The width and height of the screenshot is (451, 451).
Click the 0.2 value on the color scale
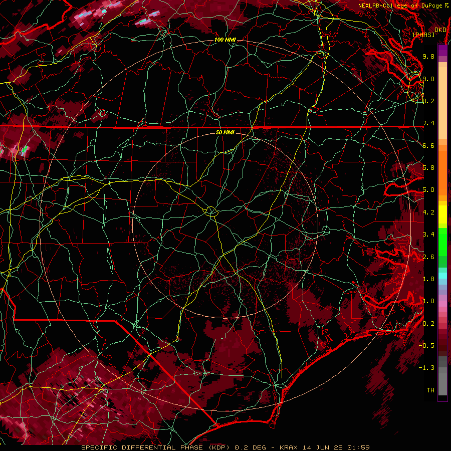coord(428,324)
